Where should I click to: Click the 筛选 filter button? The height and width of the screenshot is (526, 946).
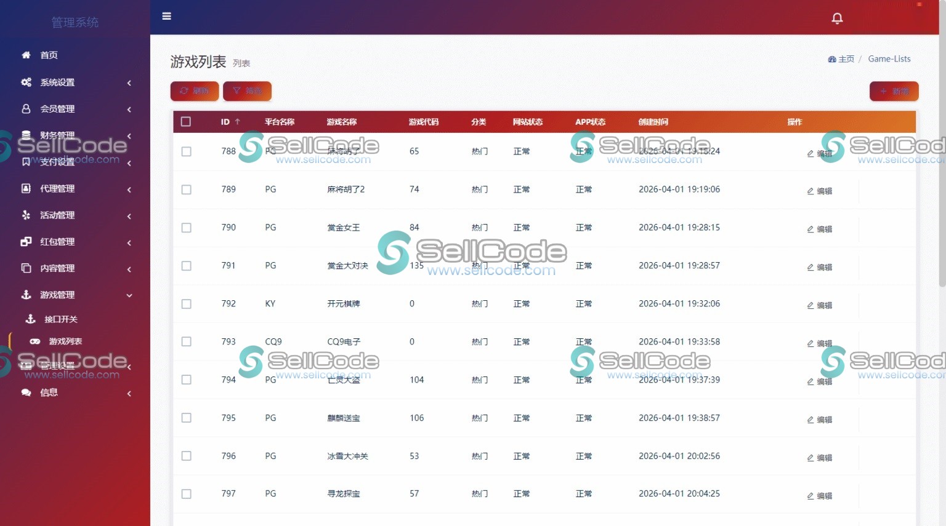pyautogui.click(x=247, y=91)
